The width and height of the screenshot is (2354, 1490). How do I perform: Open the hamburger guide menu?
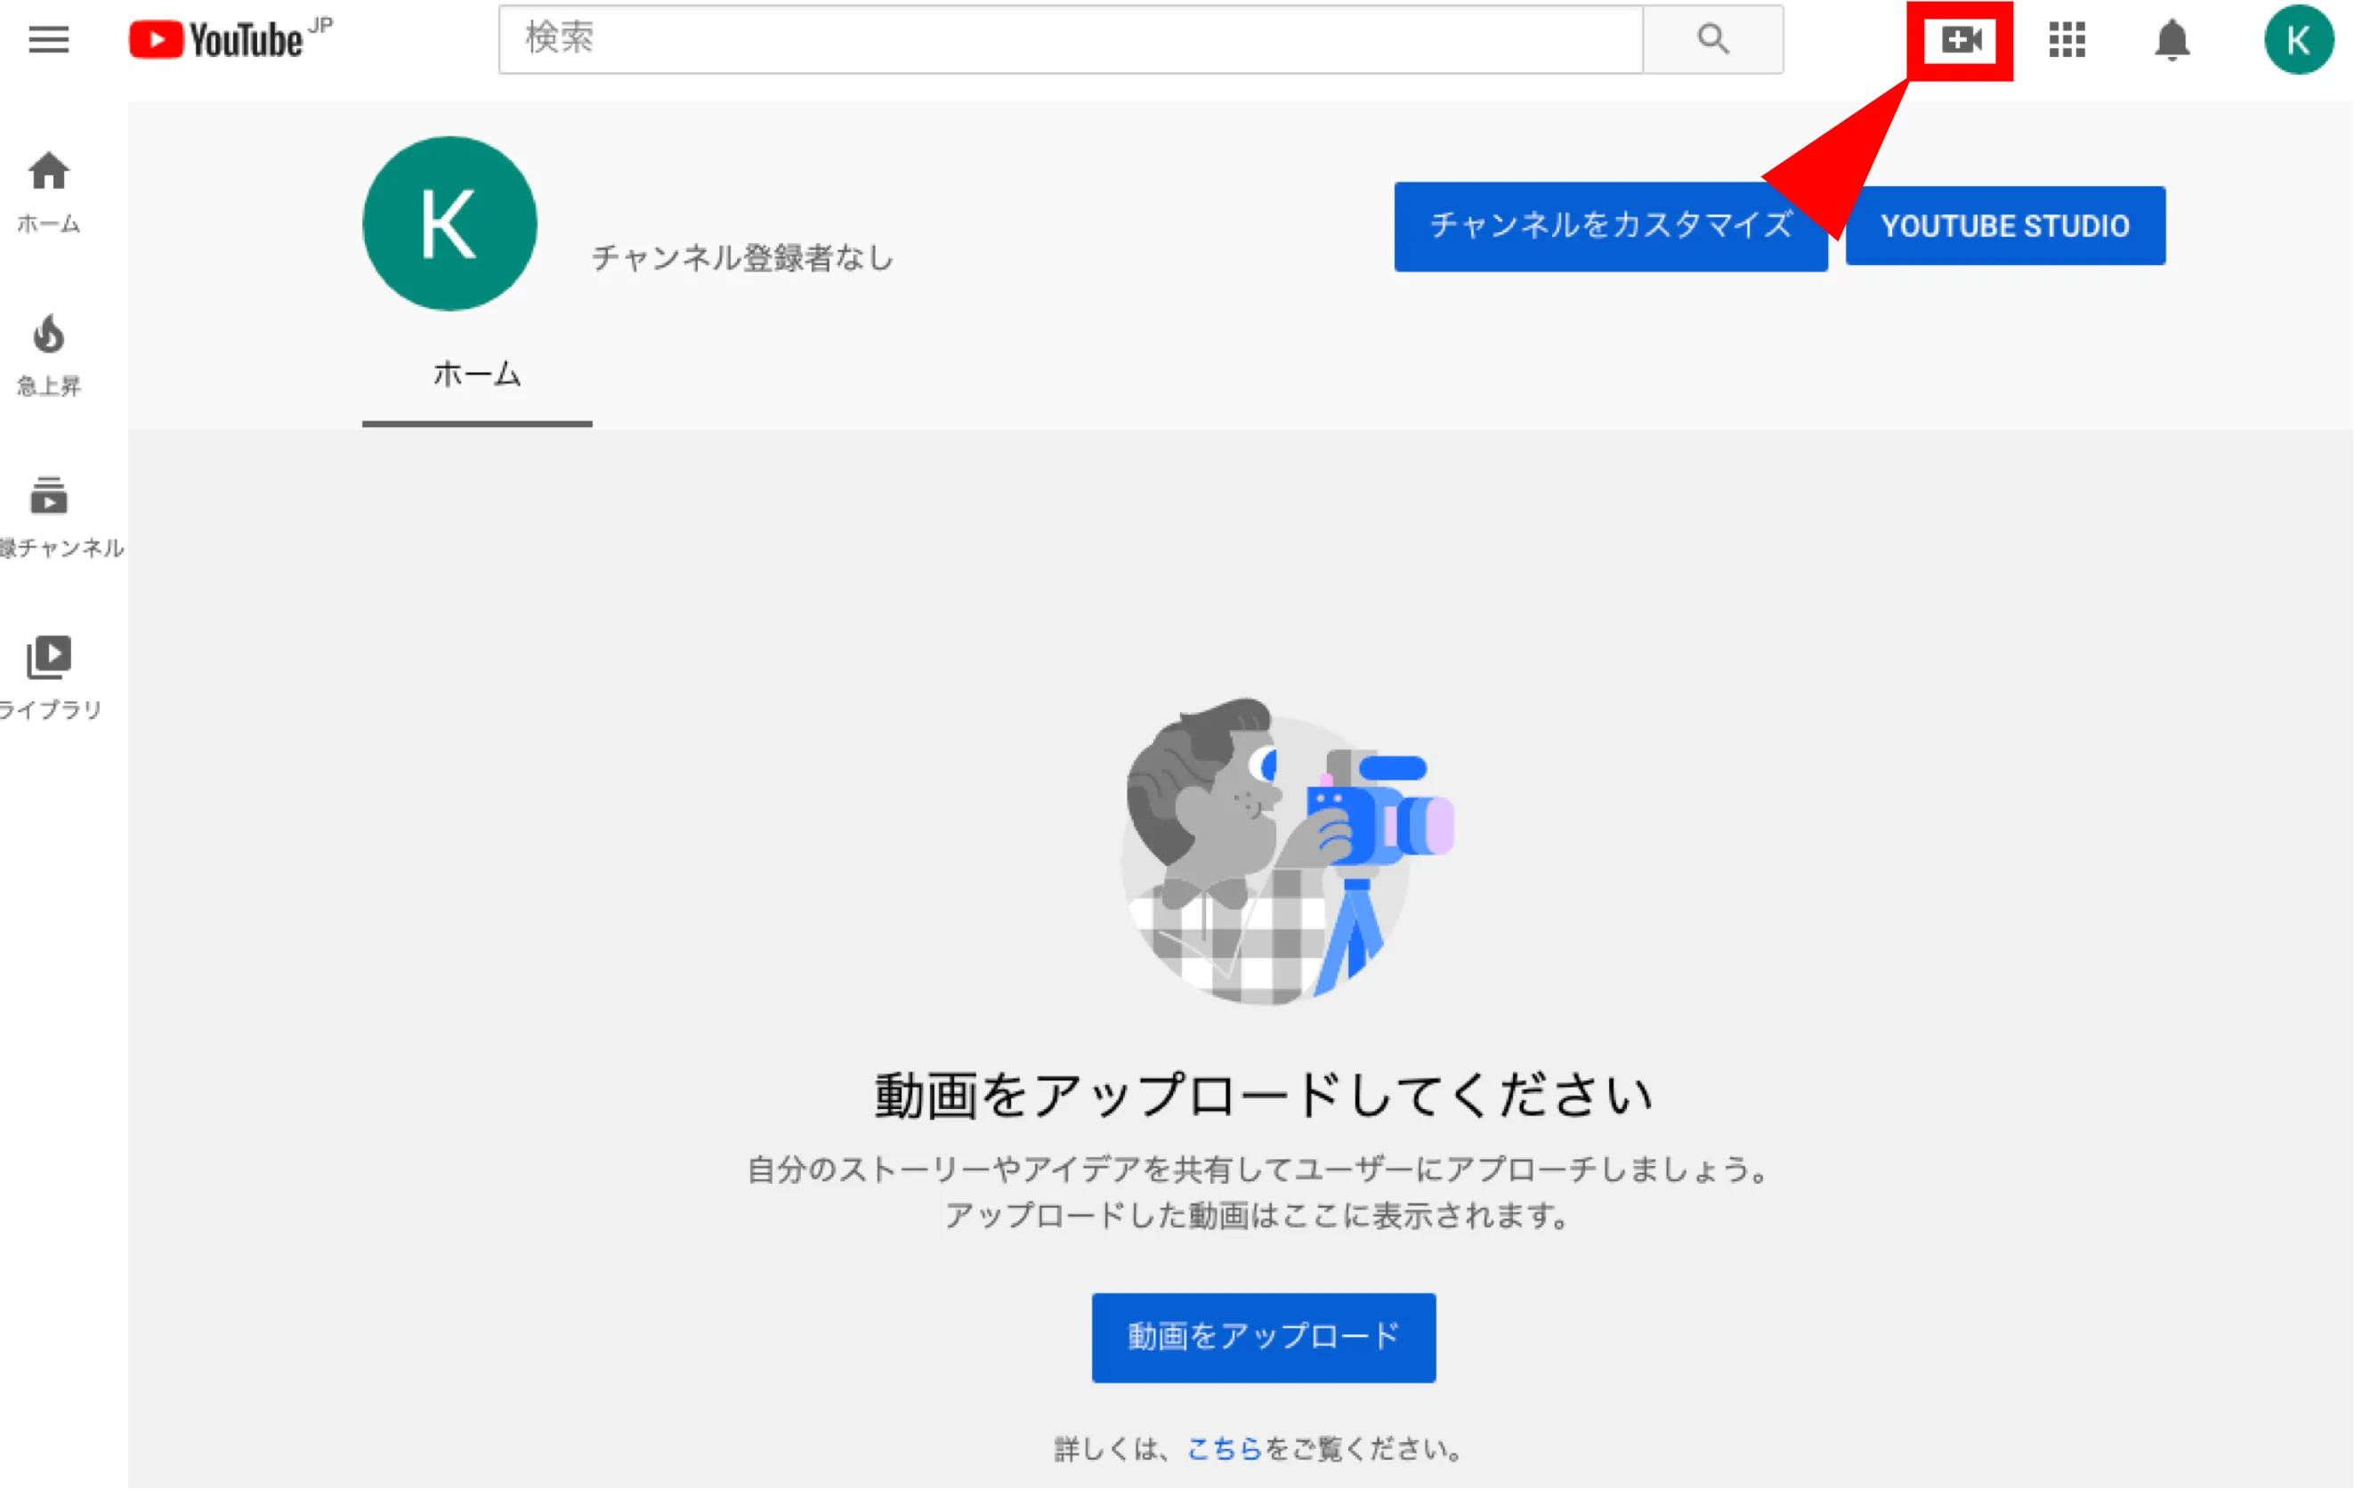[48, 39]
